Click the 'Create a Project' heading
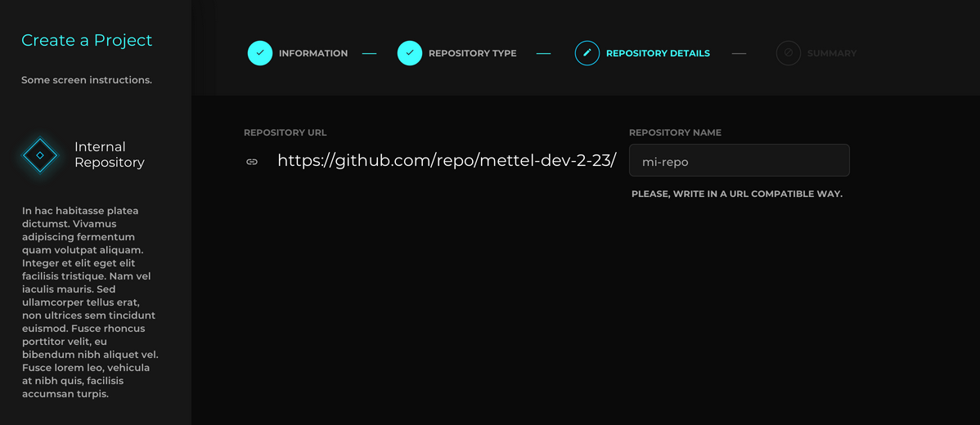980x425 pixels. 87,41
